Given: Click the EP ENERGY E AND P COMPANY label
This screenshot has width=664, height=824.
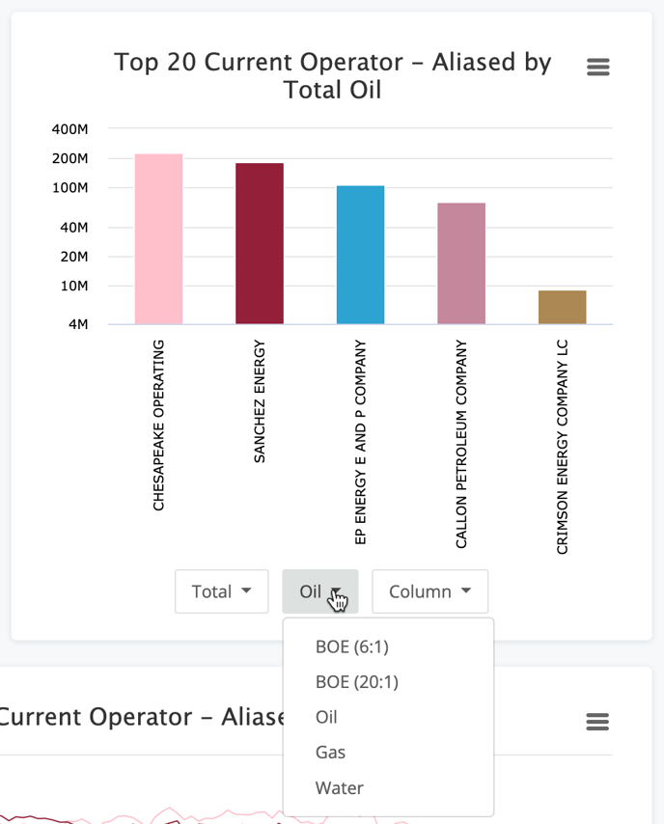Looking at the screenshot, I should [x=360, y=442].
